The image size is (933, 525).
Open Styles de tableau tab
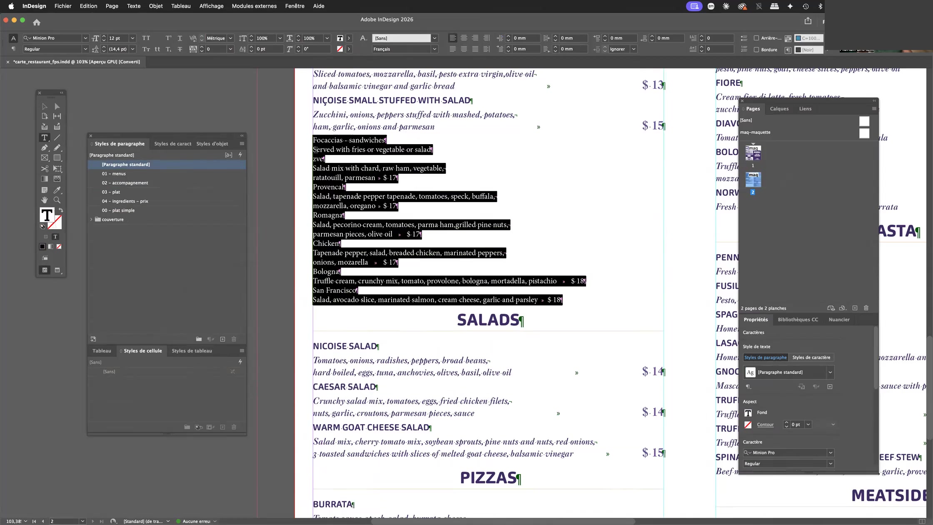(192, 351)
